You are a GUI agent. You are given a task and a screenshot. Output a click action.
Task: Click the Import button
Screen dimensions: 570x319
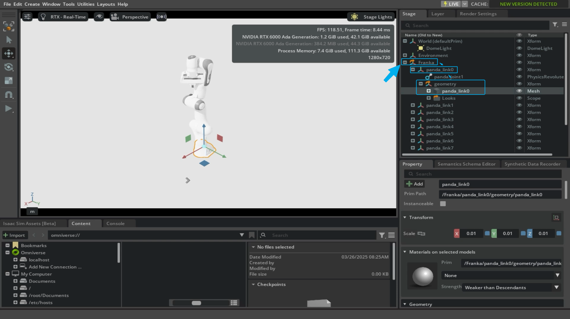click(14, 235)
